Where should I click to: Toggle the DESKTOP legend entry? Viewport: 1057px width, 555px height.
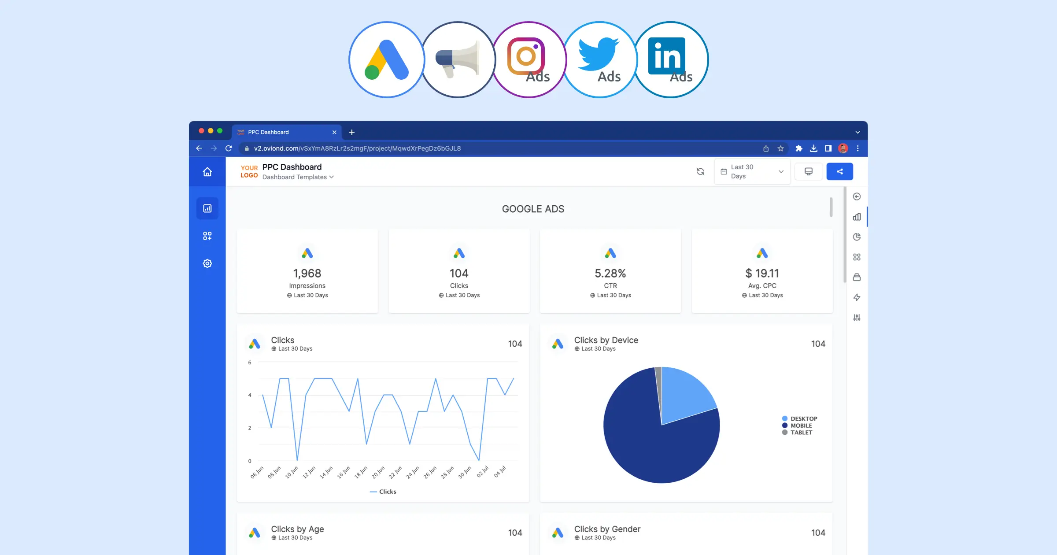pos(799,418)
